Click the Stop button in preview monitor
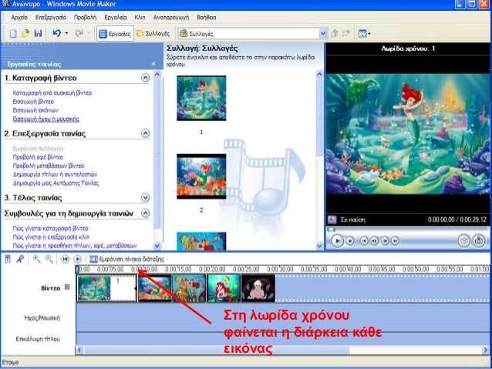492x369 pixels. [350, 241]
